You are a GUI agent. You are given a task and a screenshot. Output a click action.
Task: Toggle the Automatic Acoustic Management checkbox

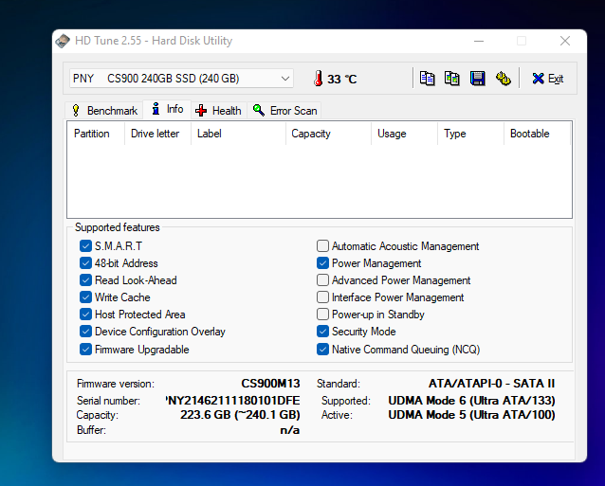click(322, 246)
